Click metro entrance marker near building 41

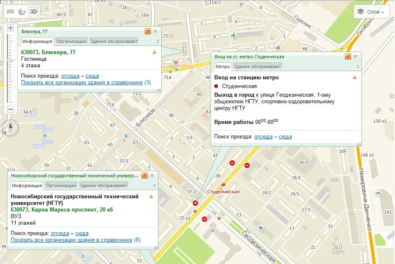point(232,163)
